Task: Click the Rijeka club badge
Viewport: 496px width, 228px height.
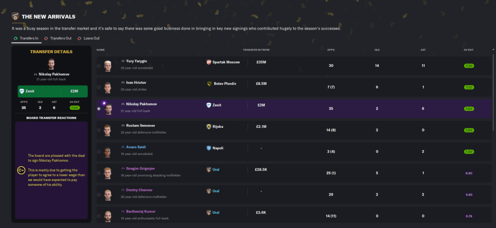Action: 209,126
